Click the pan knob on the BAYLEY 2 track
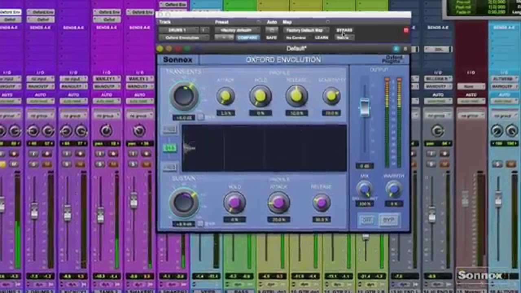Viewport: 521px width, 293px height. (x=139, y=131)
